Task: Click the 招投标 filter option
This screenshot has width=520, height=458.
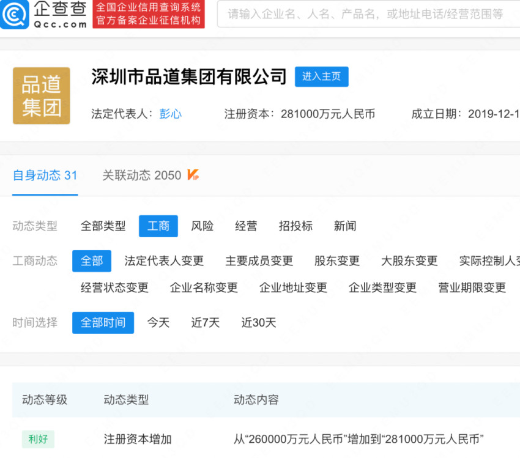Action: [296, 226]
